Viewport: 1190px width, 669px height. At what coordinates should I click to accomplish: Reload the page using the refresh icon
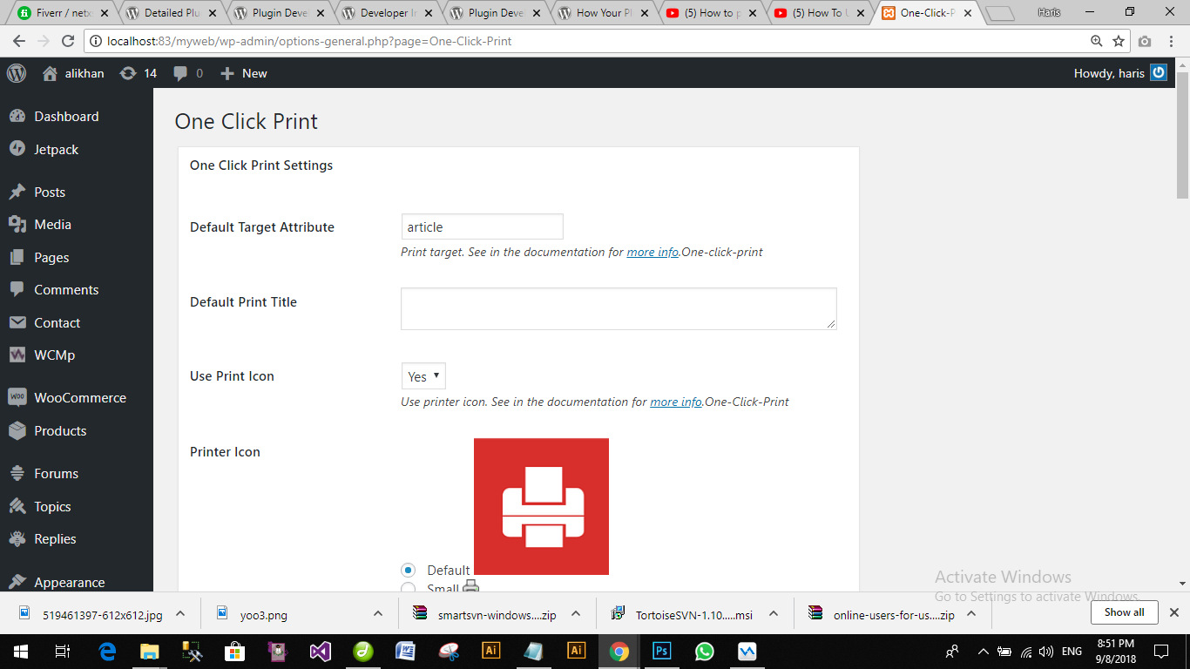68,41
